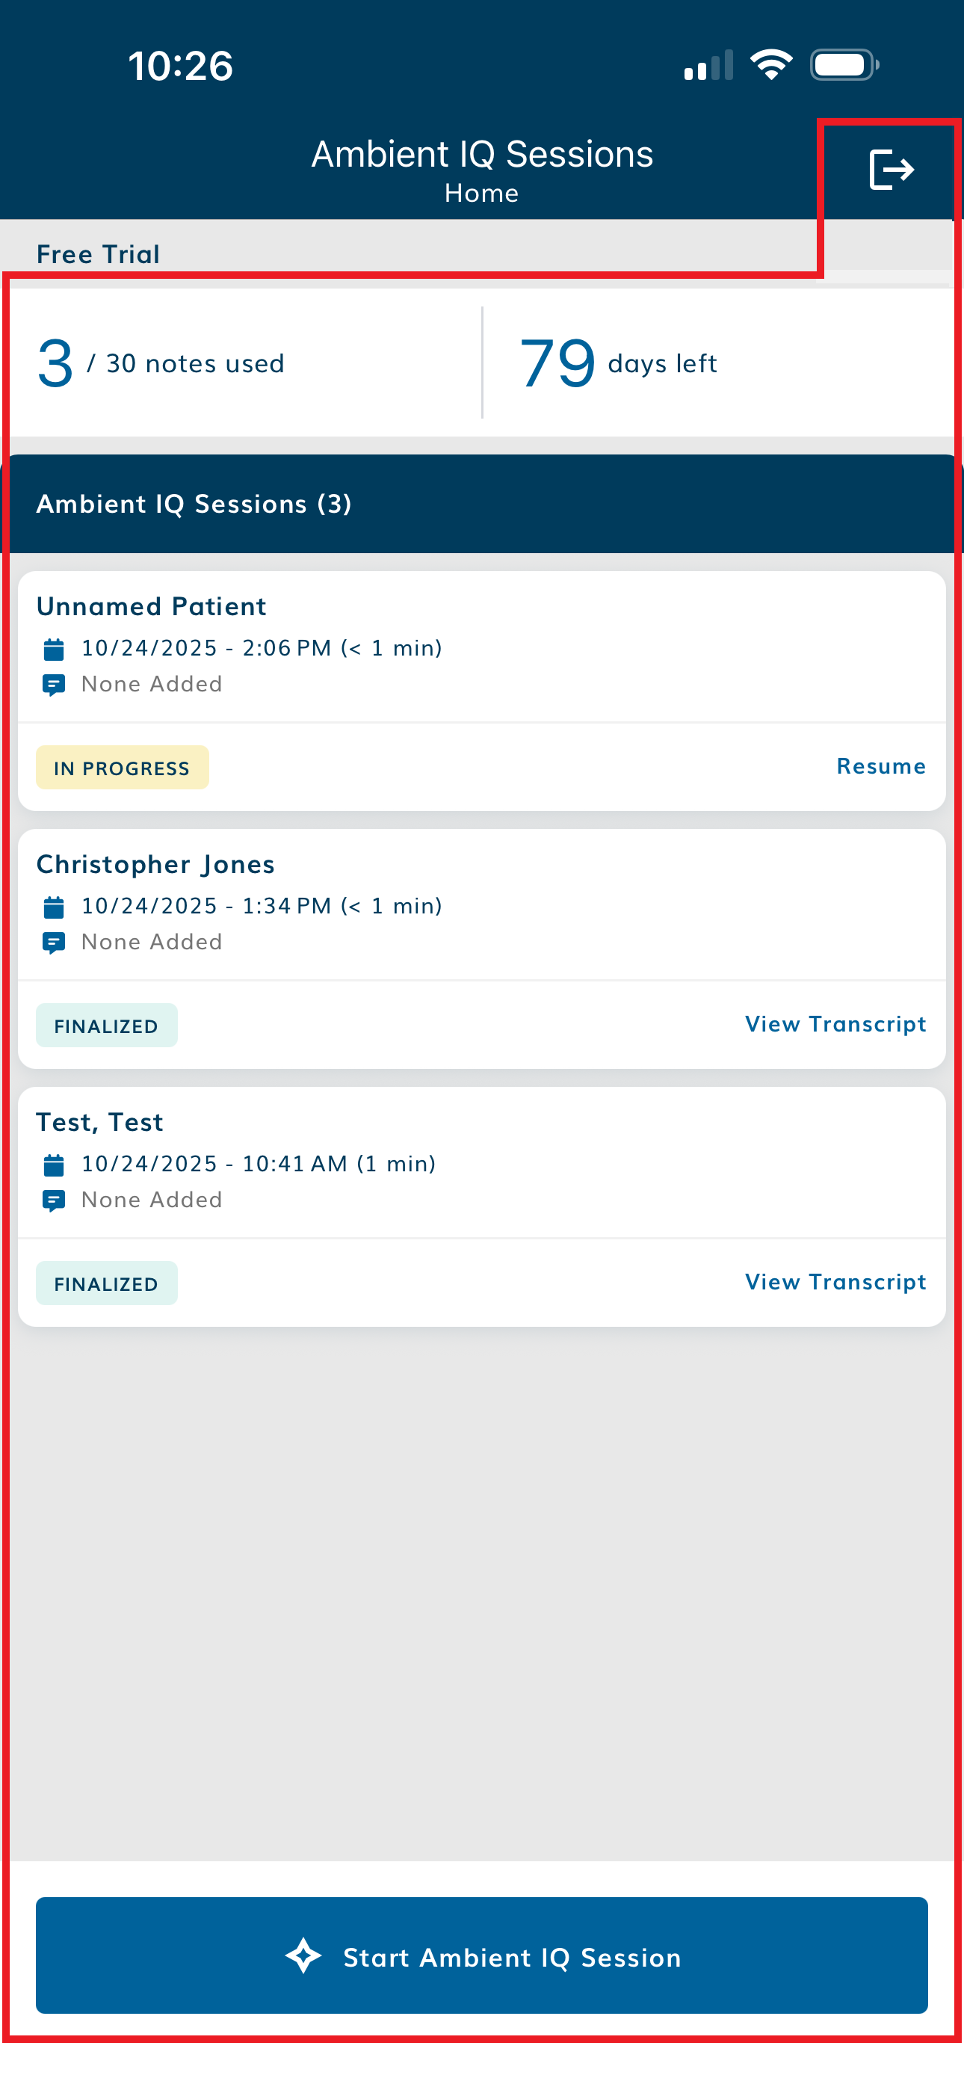
Task: Tap calendar icon on Test, Test card
Action: (54, 1165)
